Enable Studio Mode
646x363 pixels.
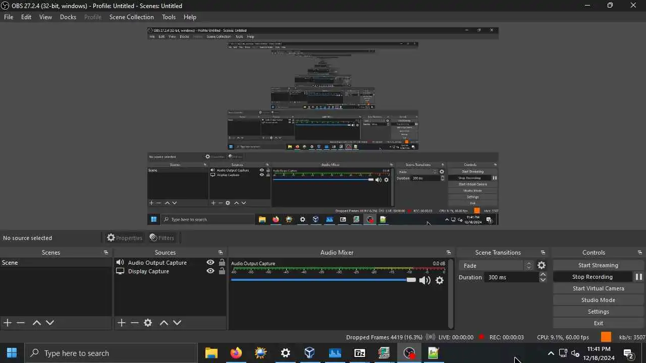click(x=598, y=300)
